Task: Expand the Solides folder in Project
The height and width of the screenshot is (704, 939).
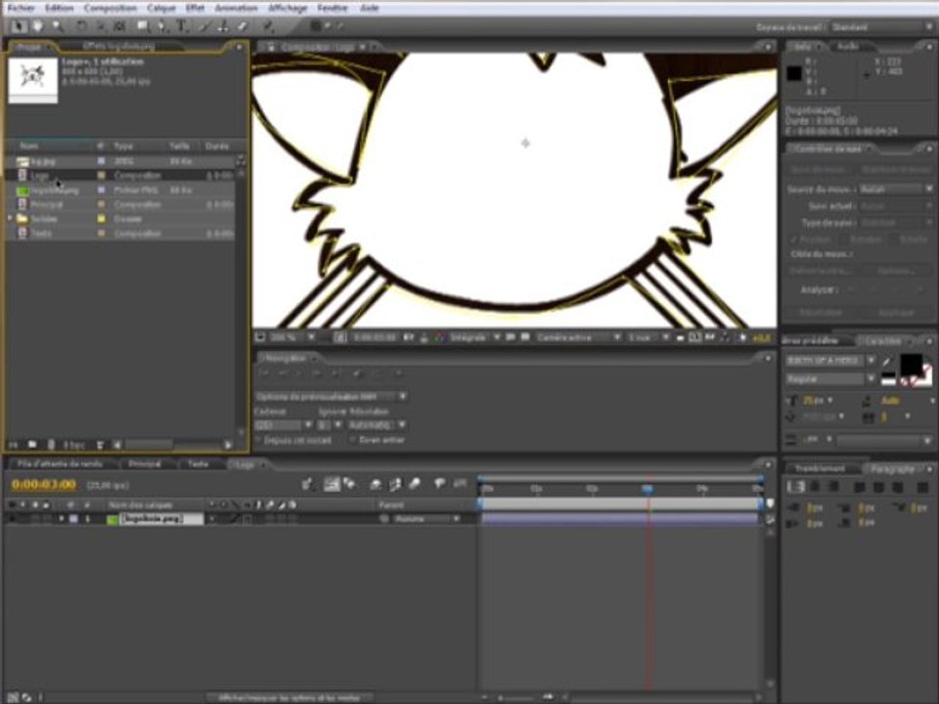Action: click(10, 219)
